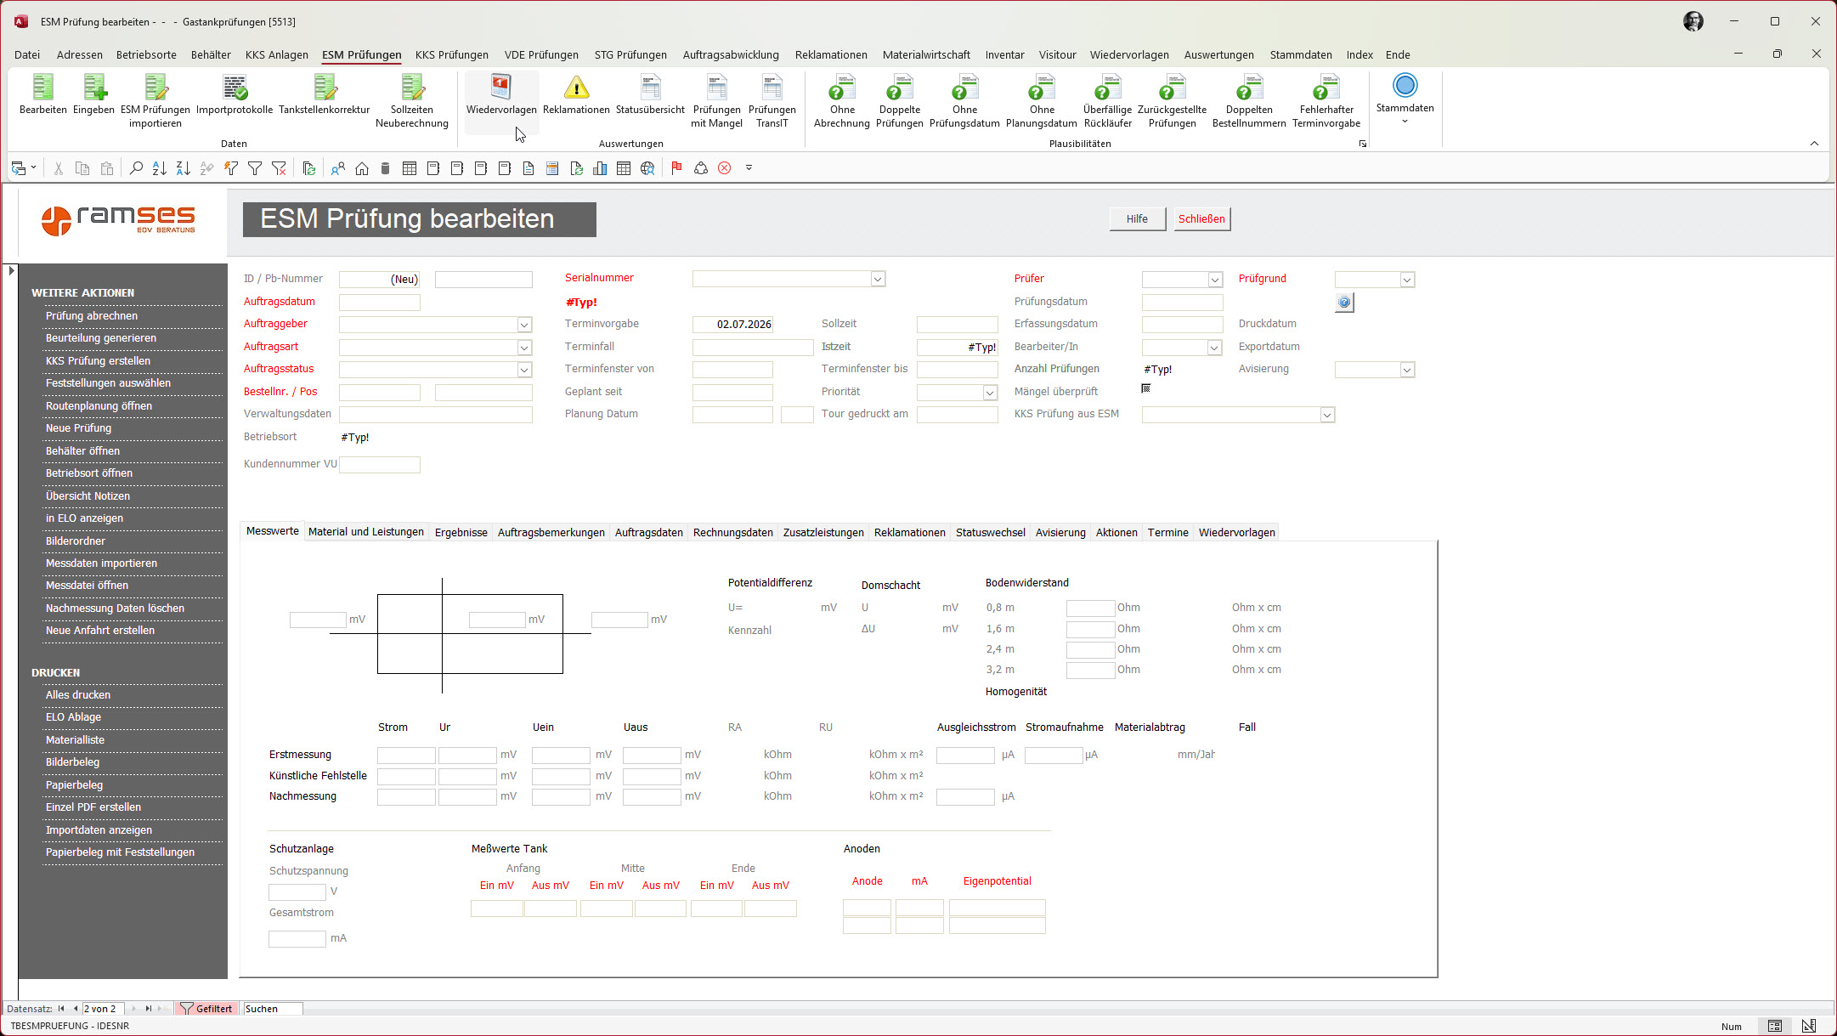Run Ohne Prüfungsdatum check

click(x=964, y=101)
